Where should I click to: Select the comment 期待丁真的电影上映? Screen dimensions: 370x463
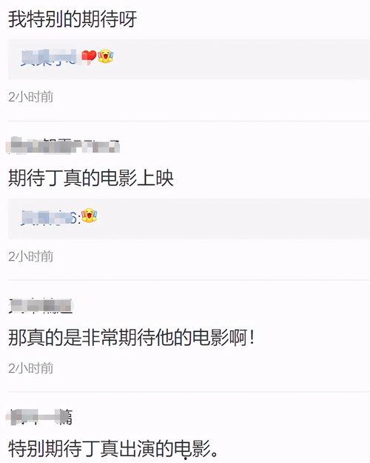click(x=90, y=178)
